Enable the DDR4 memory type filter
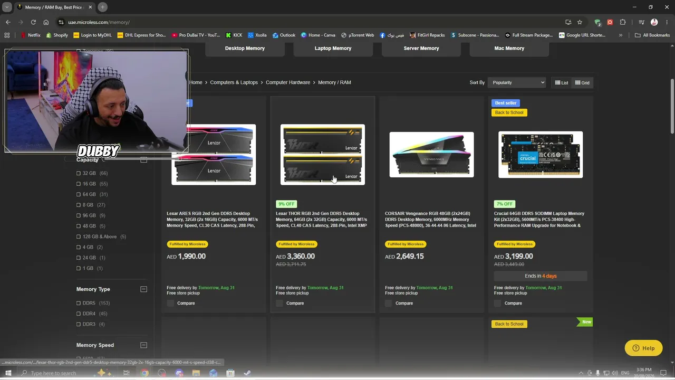Viewport: 675px width, 380px height. click(79, 313)
